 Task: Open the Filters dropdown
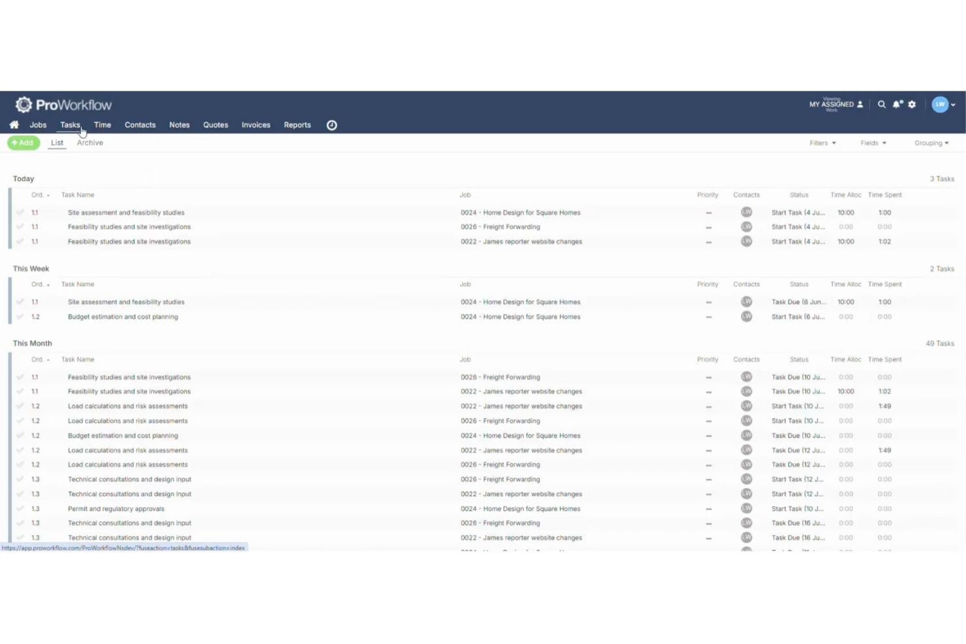(x=822, y=143)
